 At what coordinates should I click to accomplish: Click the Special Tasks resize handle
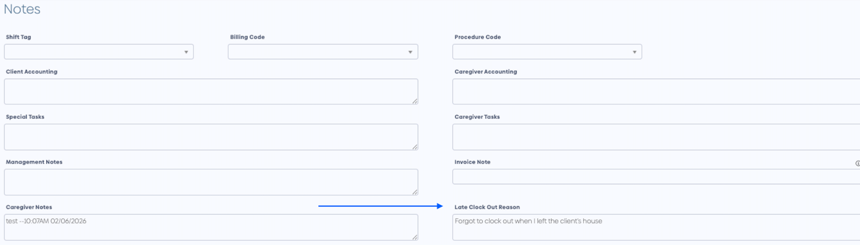point(415,147)
